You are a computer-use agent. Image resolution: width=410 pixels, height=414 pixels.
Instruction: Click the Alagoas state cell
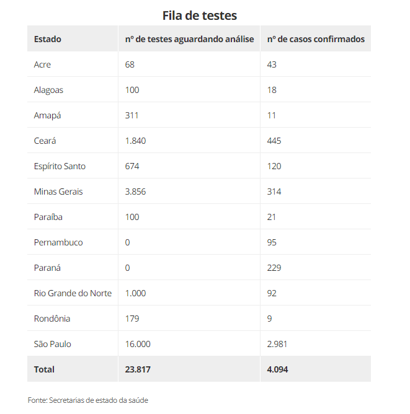point(48,90)
